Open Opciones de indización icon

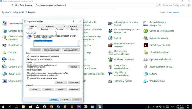(x=146, y=60)
